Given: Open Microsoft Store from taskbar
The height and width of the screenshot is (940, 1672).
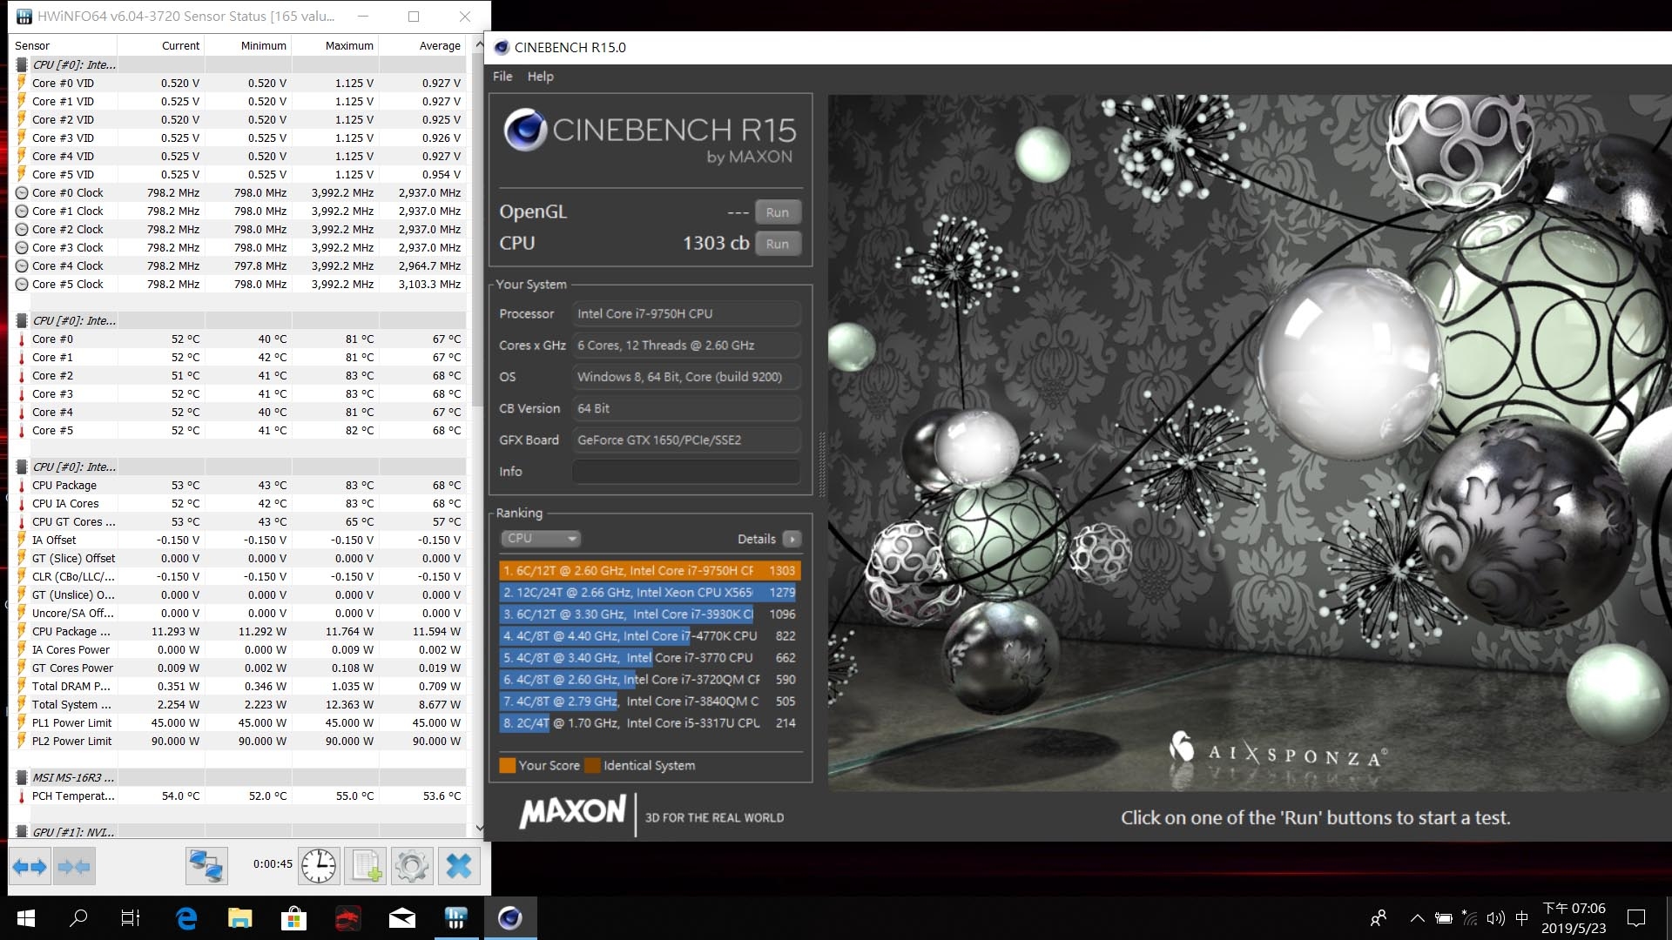Looking at the screenshot, I should 293,918.
